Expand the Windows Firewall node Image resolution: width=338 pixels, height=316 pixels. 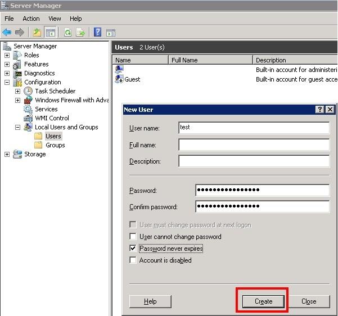(x=17, y=100)
